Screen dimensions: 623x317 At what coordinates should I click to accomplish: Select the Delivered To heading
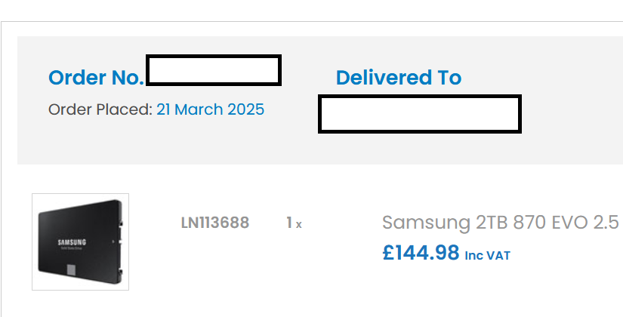tap(399, 78)
